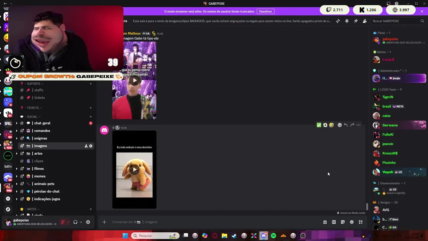Open the add reaction smiley button
Image resolution: width=428 pixels, height=241 pixels.
coord(340,125)
